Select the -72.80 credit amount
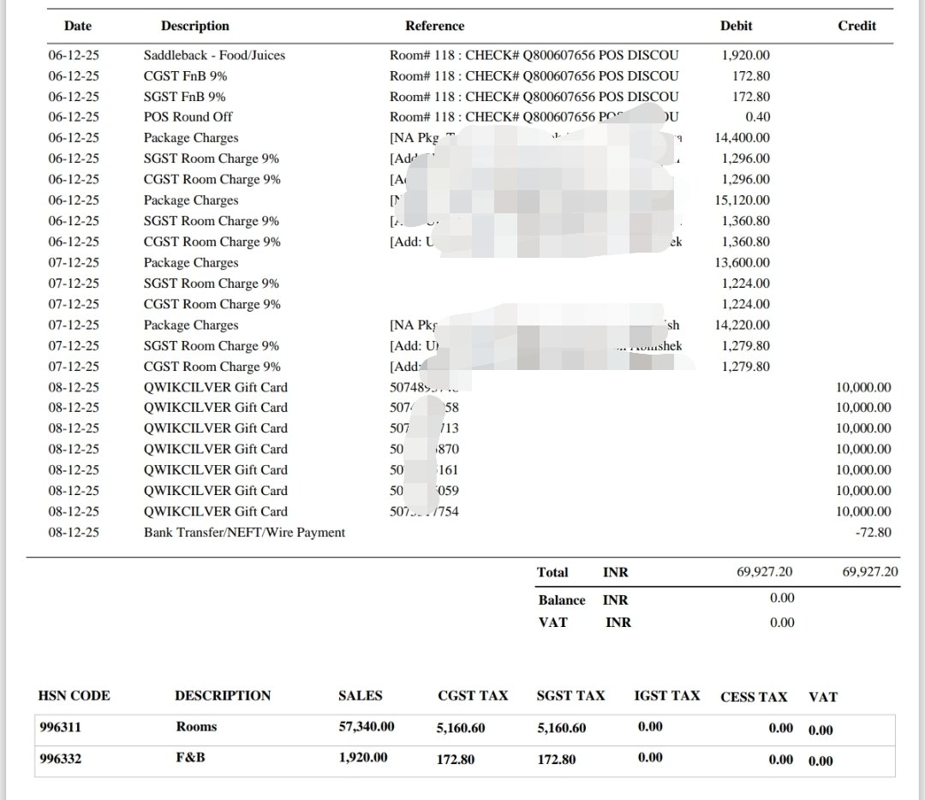925x800 pixels. [874, 532]
